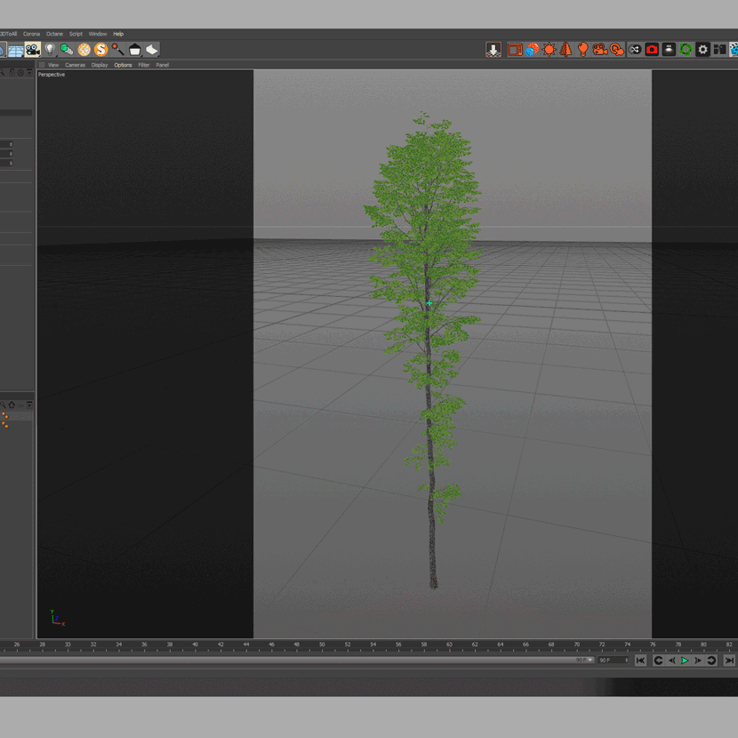The width and height of the screenshot is (738, 738).
Task: Click the orange tree icon in toolbar
Action: [566, 50]
